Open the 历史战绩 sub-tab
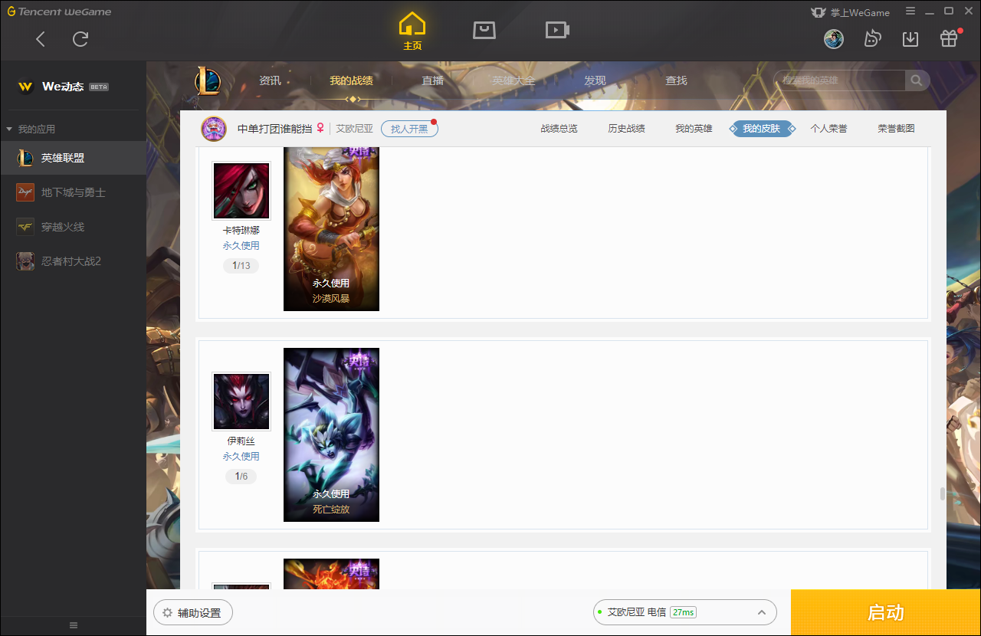Screen dimensions: 981x636 point(627,129)
